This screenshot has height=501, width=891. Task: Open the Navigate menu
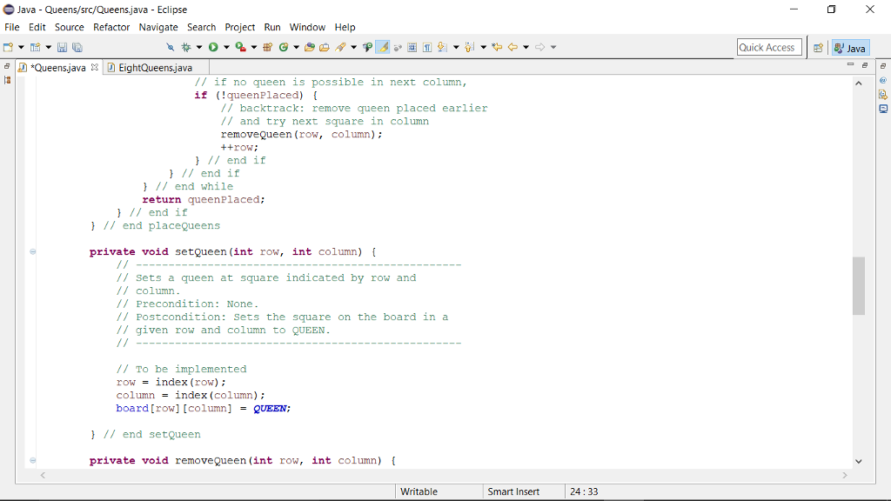pos(158,27)
